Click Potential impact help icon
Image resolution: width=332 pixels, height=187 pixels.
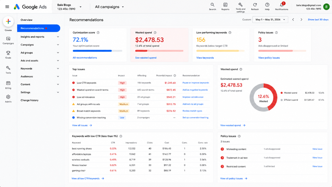coord(175,75)
